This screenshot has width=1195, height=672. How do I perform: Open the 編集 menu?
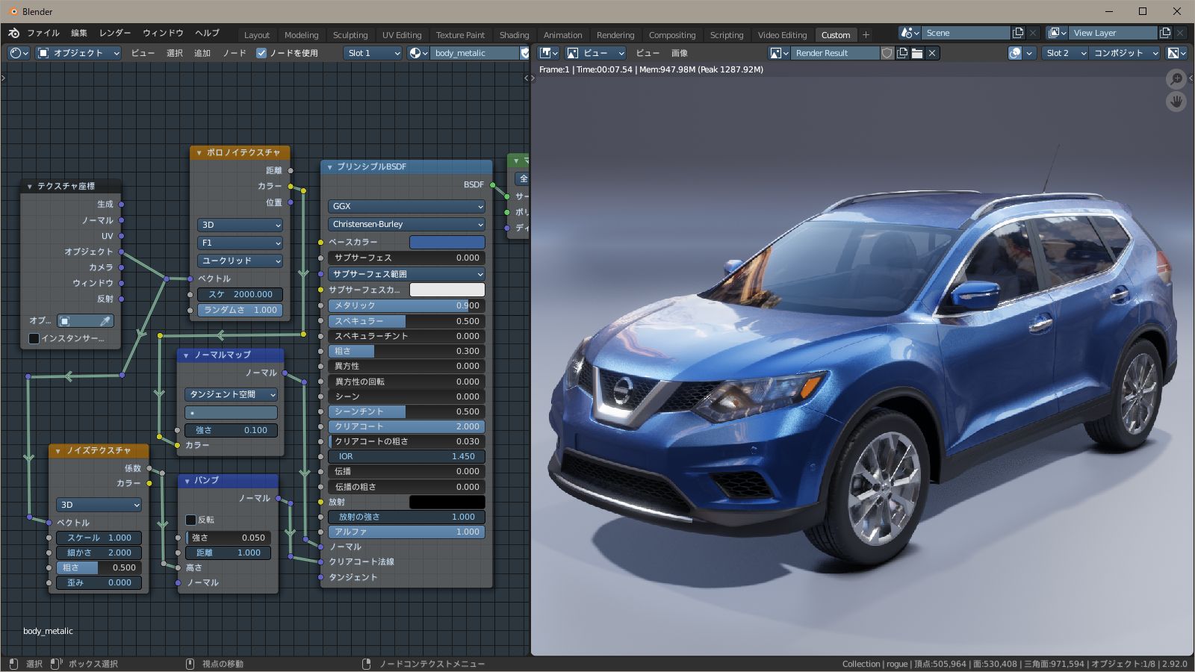79,33
